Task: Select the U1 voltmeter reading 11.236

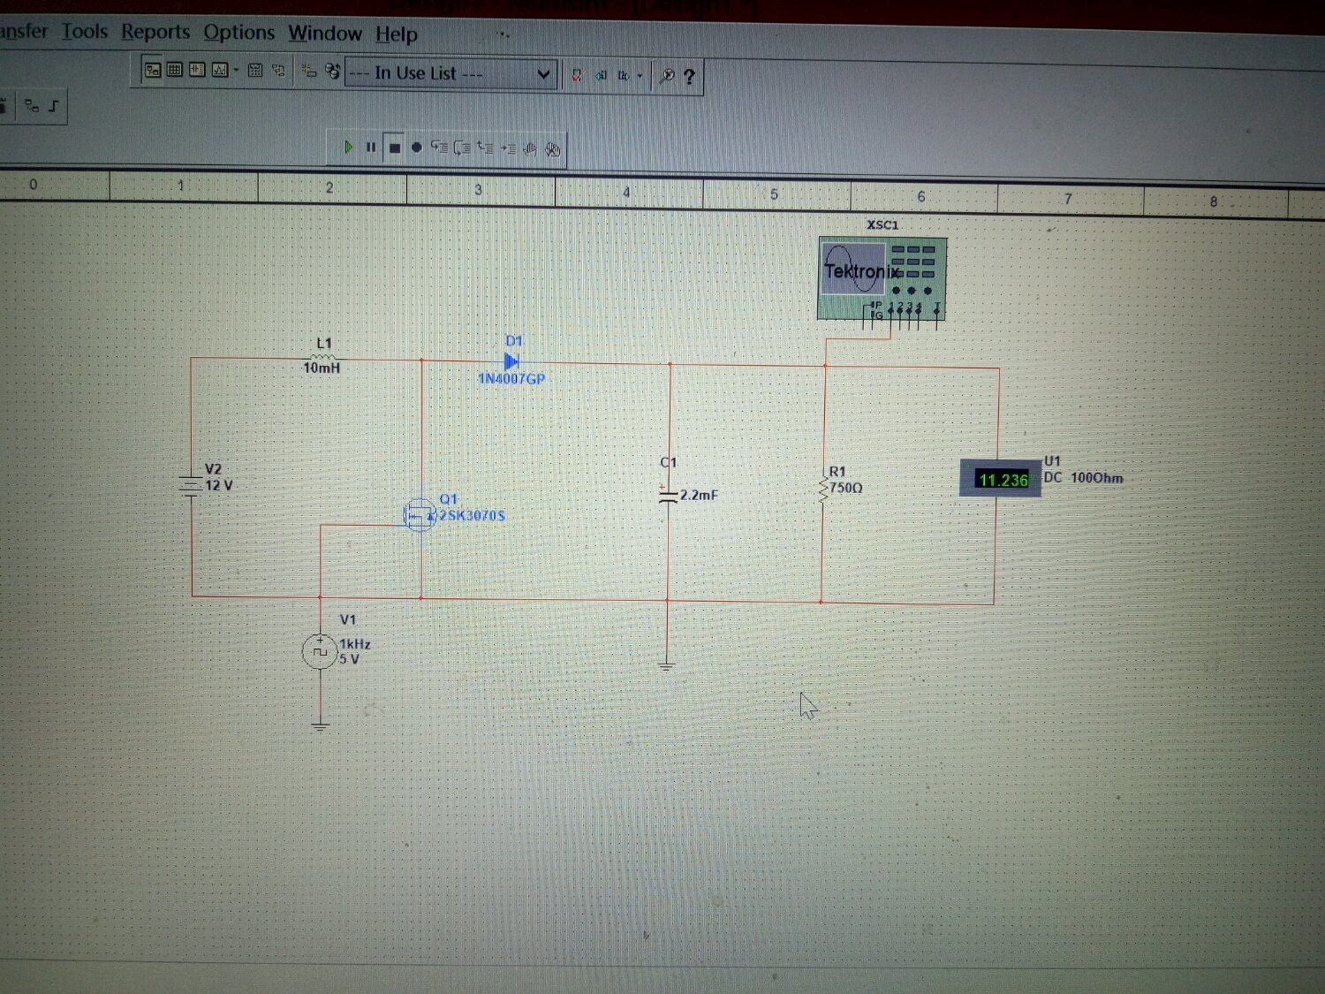Action: [1001, 479]
